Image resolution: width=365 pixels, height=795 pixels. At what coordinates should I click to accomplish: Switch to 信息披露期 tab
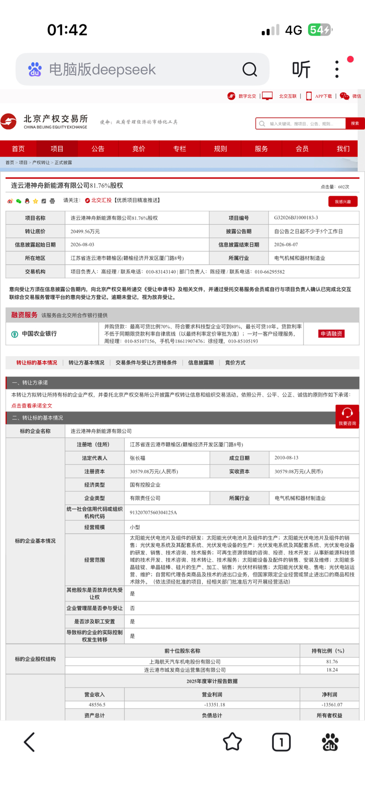point(201,363)
